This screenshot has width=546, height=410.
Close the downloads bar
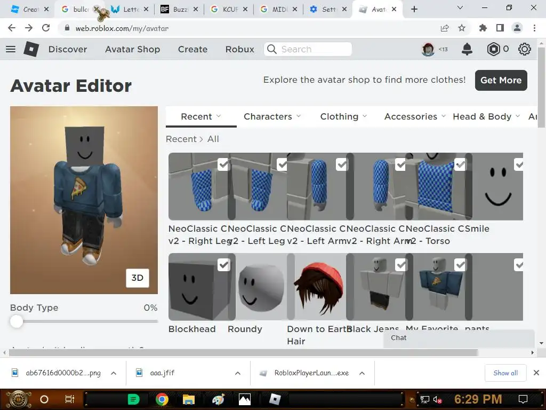536,373
